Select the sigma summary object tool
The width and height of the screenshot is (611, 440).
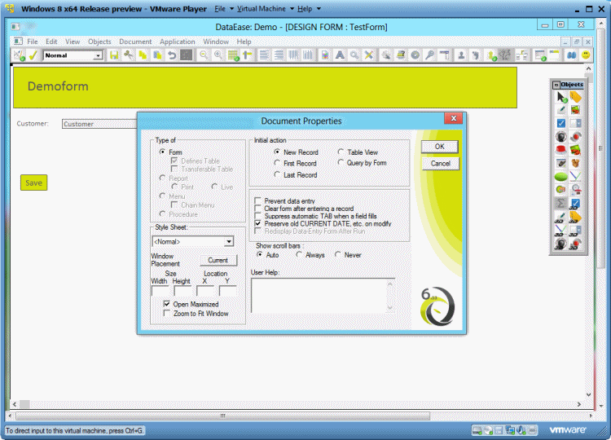561,203
